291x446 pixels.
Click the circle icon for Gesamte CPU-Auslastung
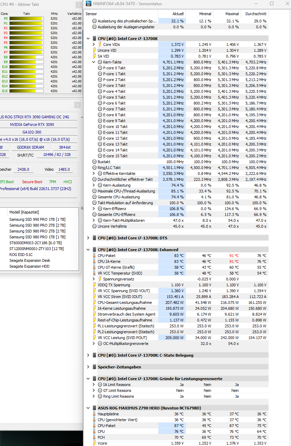click(94, 197)
